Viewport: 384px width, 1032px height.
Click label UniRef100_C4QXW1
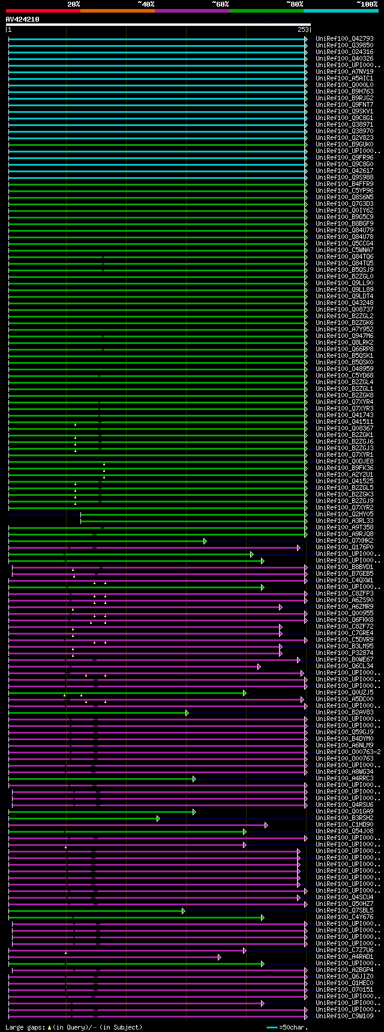(x=344, y=580)
